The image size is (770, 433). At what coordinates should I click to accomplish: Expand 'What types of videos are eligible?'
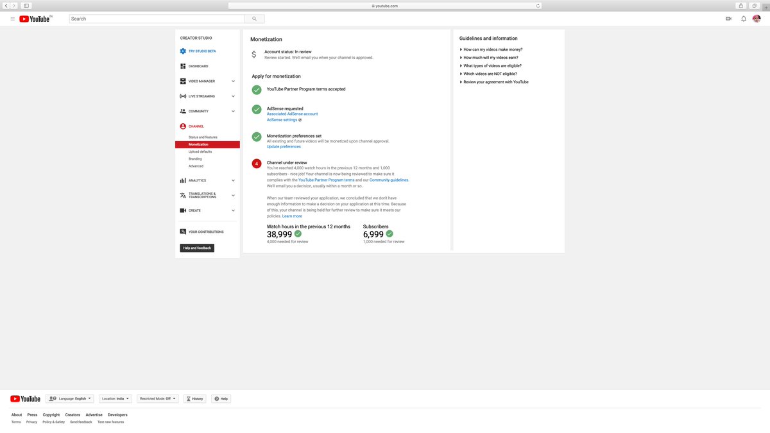pyautogui.click(x=491, y=65)
